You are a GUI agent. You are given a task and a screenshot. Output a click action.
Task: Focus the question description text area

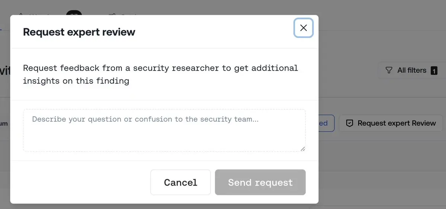tap(164, 130)
